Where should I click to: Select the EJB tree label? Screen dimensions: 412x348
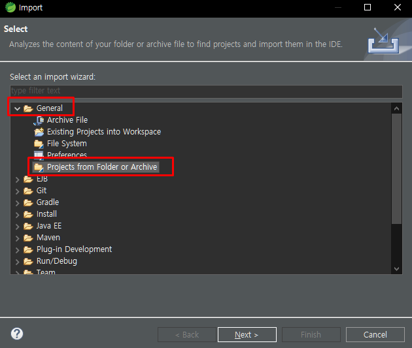42,179
